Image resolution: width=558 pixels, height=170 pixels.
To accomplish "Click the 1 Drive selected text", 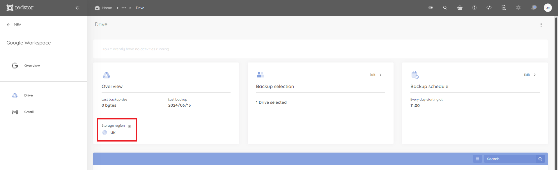I will point(271,102).
